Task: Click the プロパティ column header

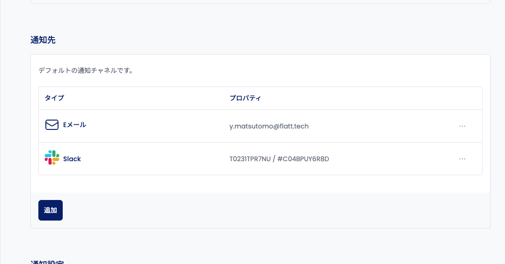Action: click(245, 98)
